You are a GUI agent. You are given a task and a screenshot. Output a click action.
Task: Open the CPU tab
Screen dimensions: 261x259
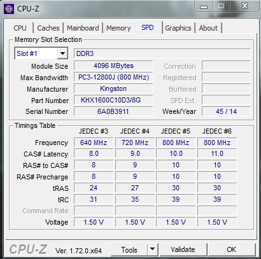[x=20, y=28]
